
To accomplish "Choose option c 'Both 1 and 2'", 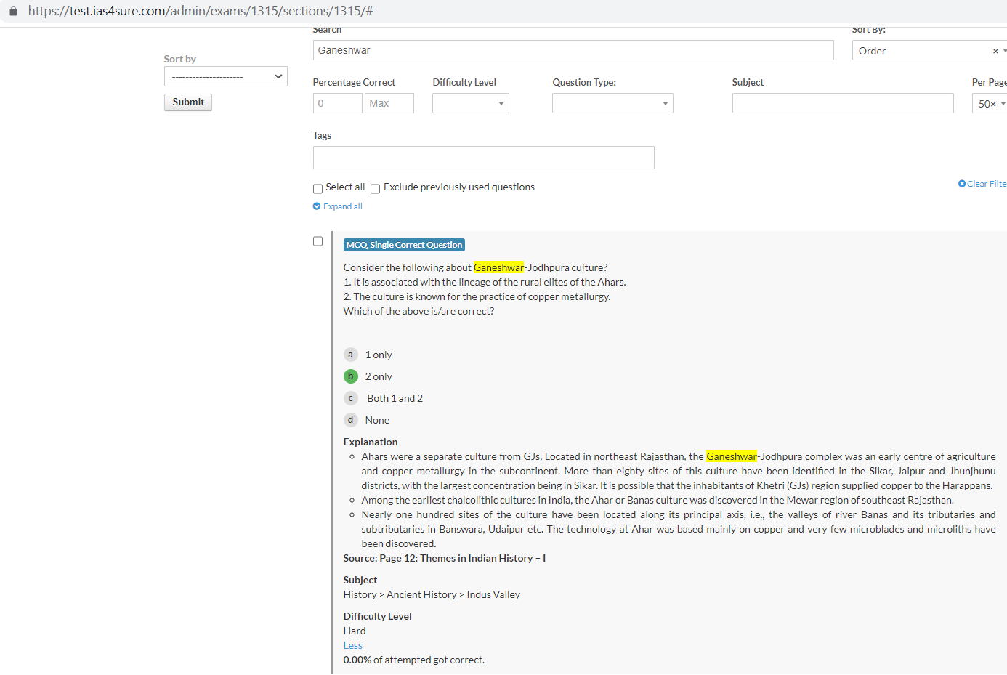I will click(350, 398).
